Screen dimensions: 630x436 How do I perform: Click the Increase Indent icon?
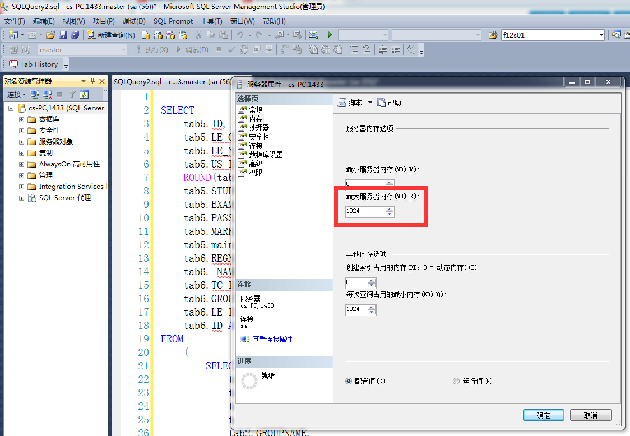click(x=396, y=49)
